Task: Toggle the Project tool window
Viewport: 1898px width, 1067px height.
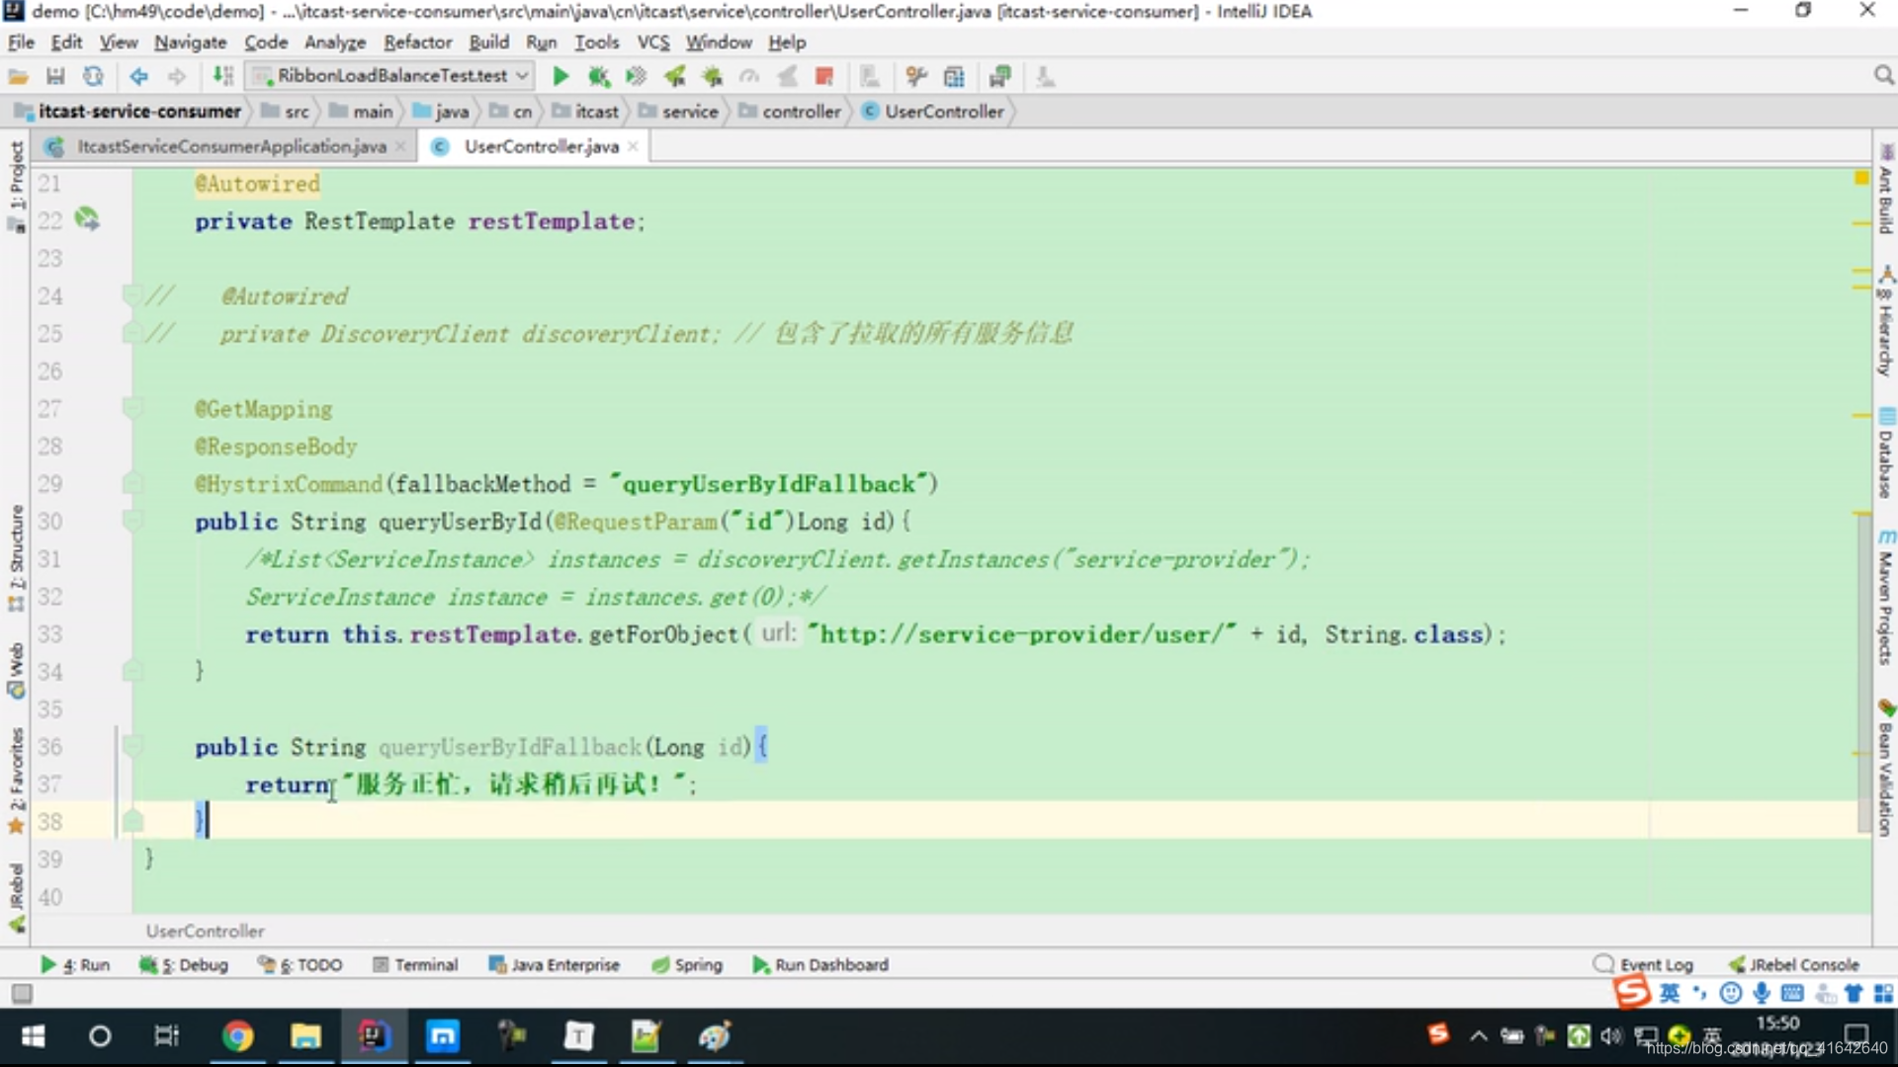Action: [16, 186]
